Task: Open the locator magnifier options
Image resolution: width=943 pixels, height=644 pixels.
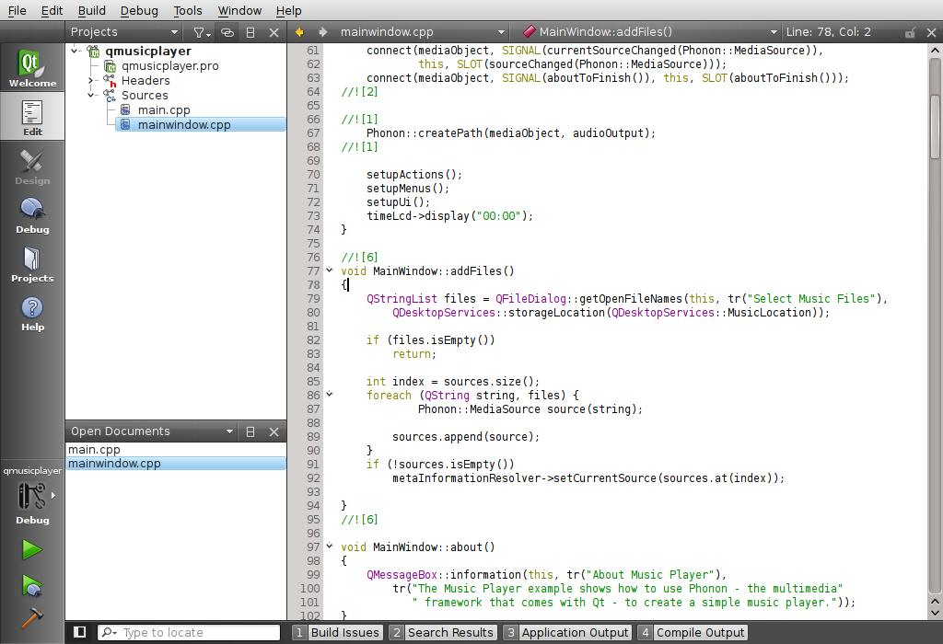Action: point(109,633)
